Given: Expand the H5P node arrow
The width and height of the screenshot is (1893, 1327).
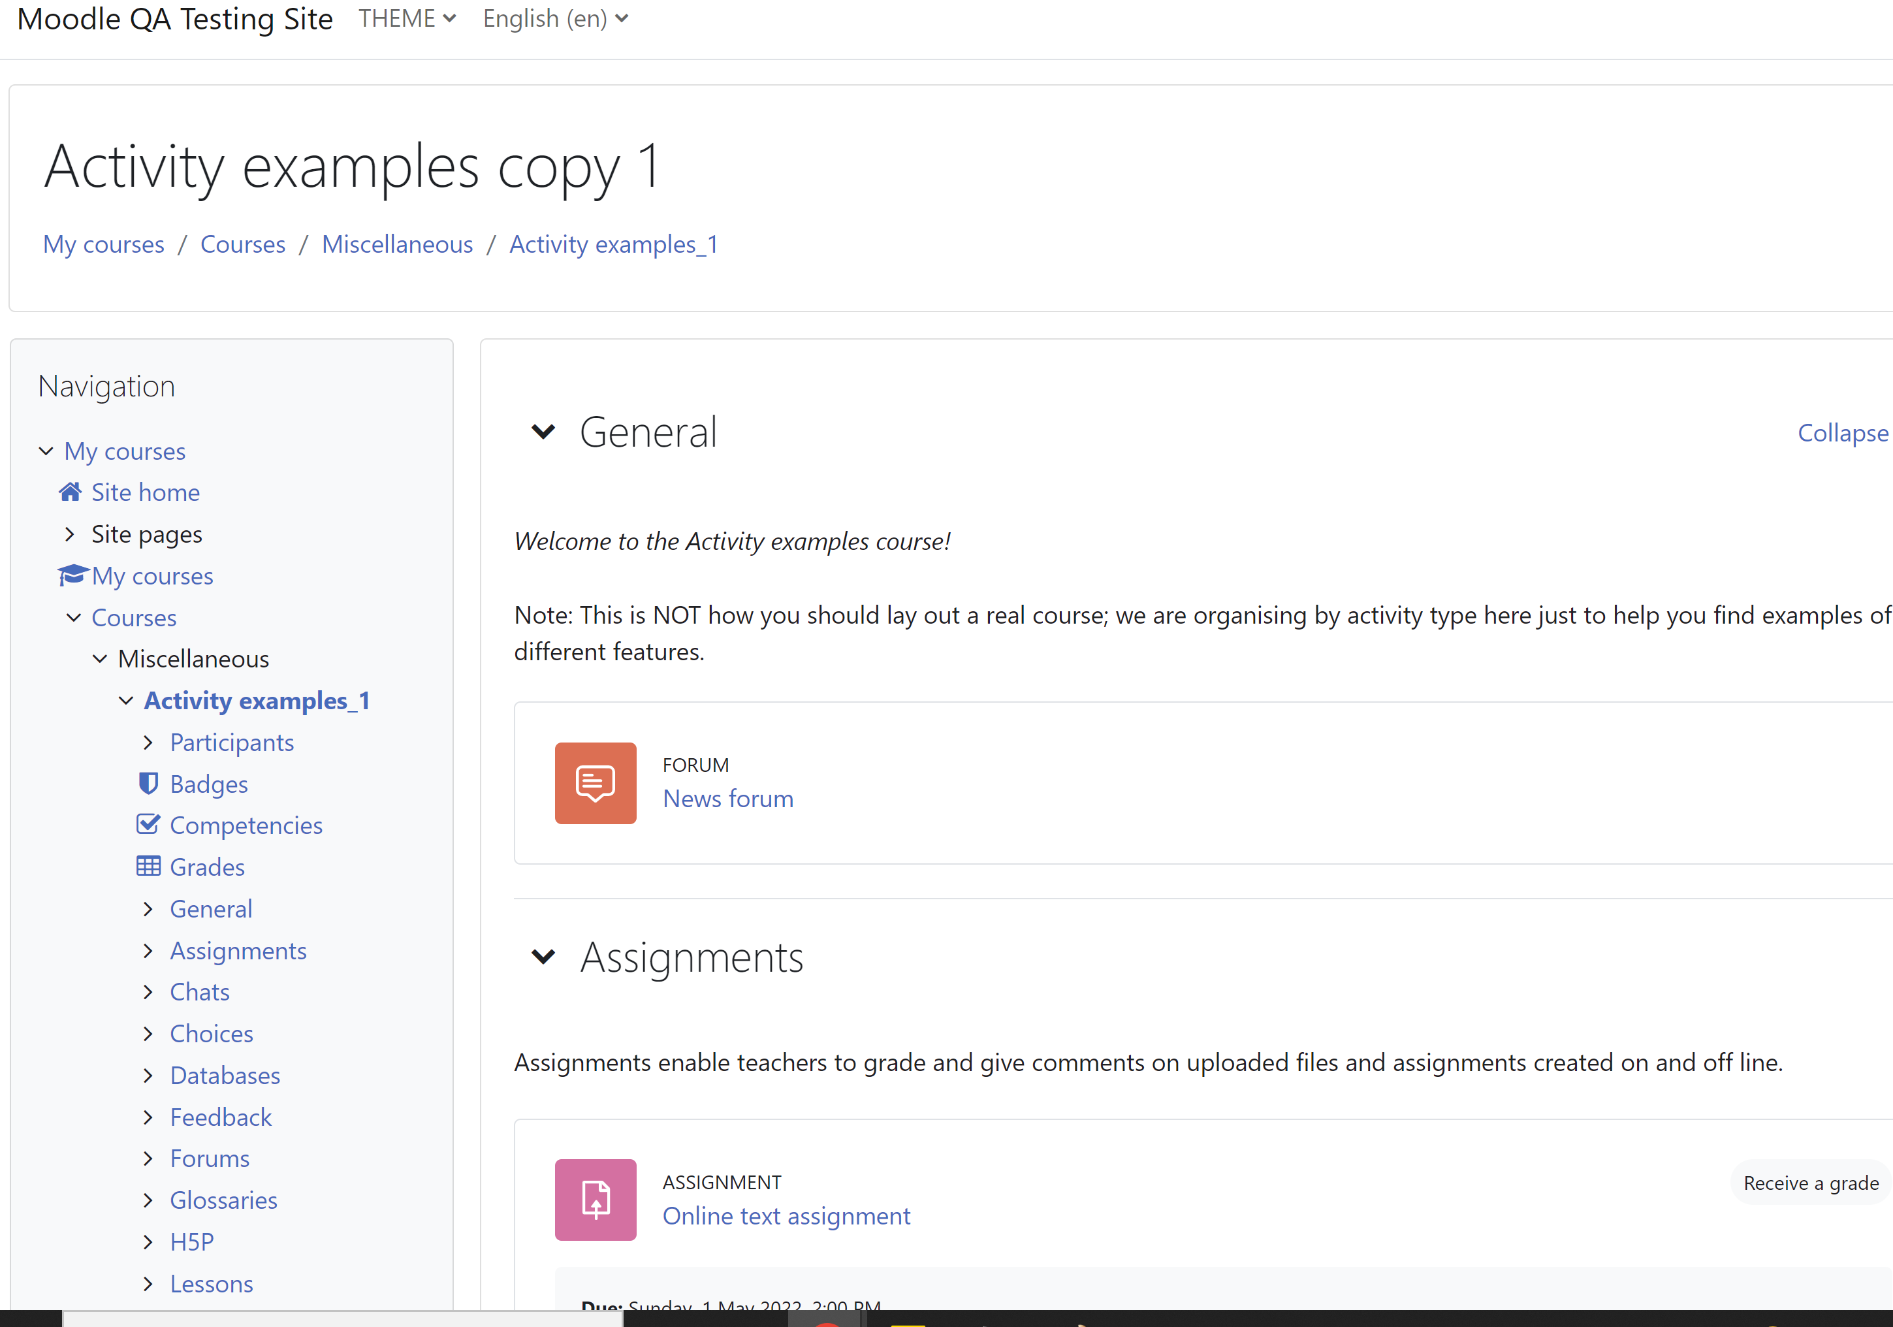Looking at the screenshot, I should [x=148, y=1241].
